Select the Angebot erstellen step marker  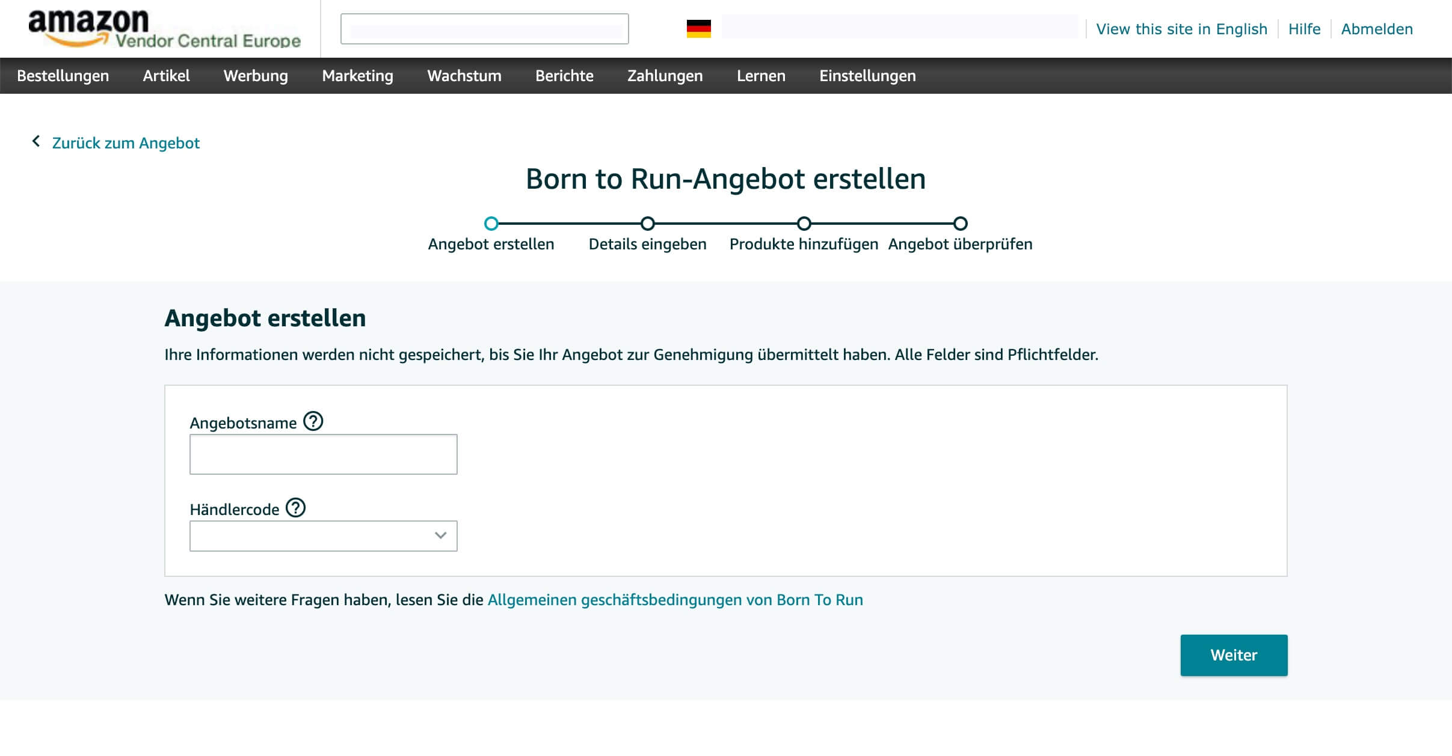[x=491, y=224]
